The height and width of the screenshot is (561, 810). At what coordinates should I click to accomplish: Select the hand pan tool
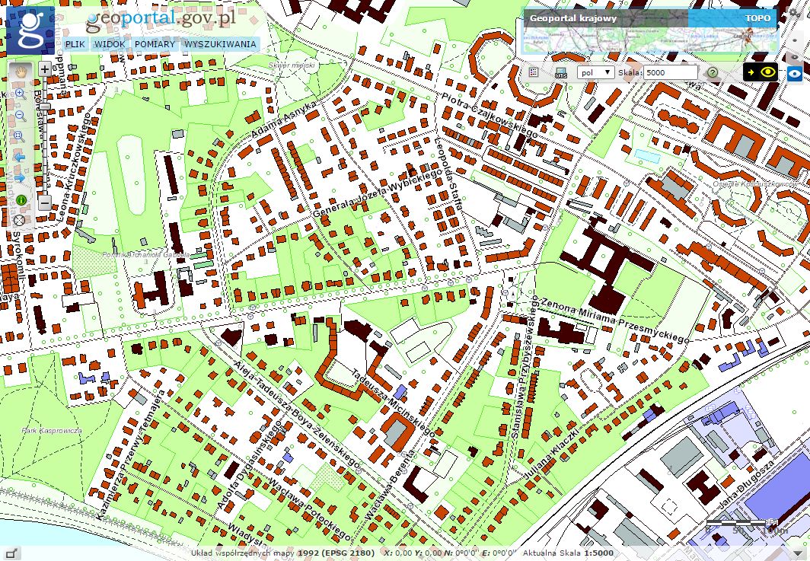point(21,72)
